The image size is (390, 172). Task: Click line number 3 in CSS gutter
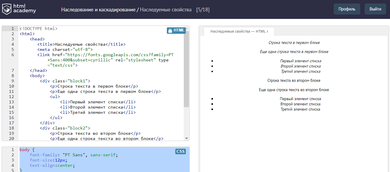pos(13,160)
